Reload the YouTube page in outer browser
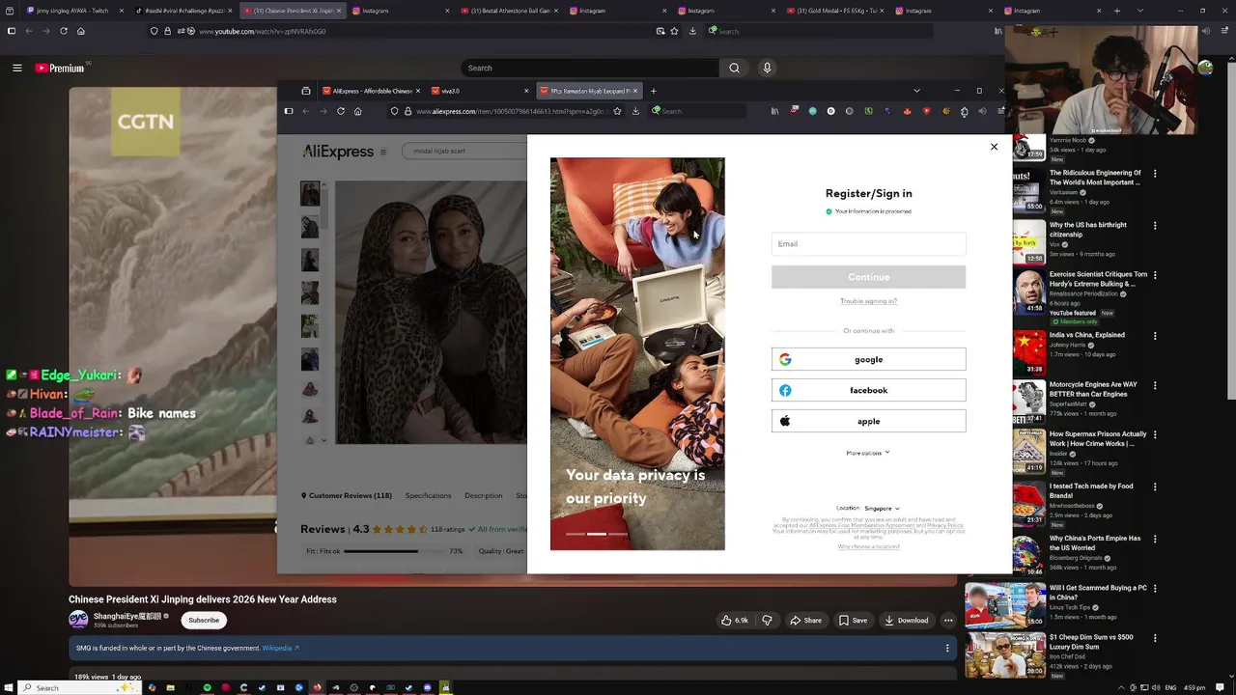The image size is (1236, 695). (64, 31)
